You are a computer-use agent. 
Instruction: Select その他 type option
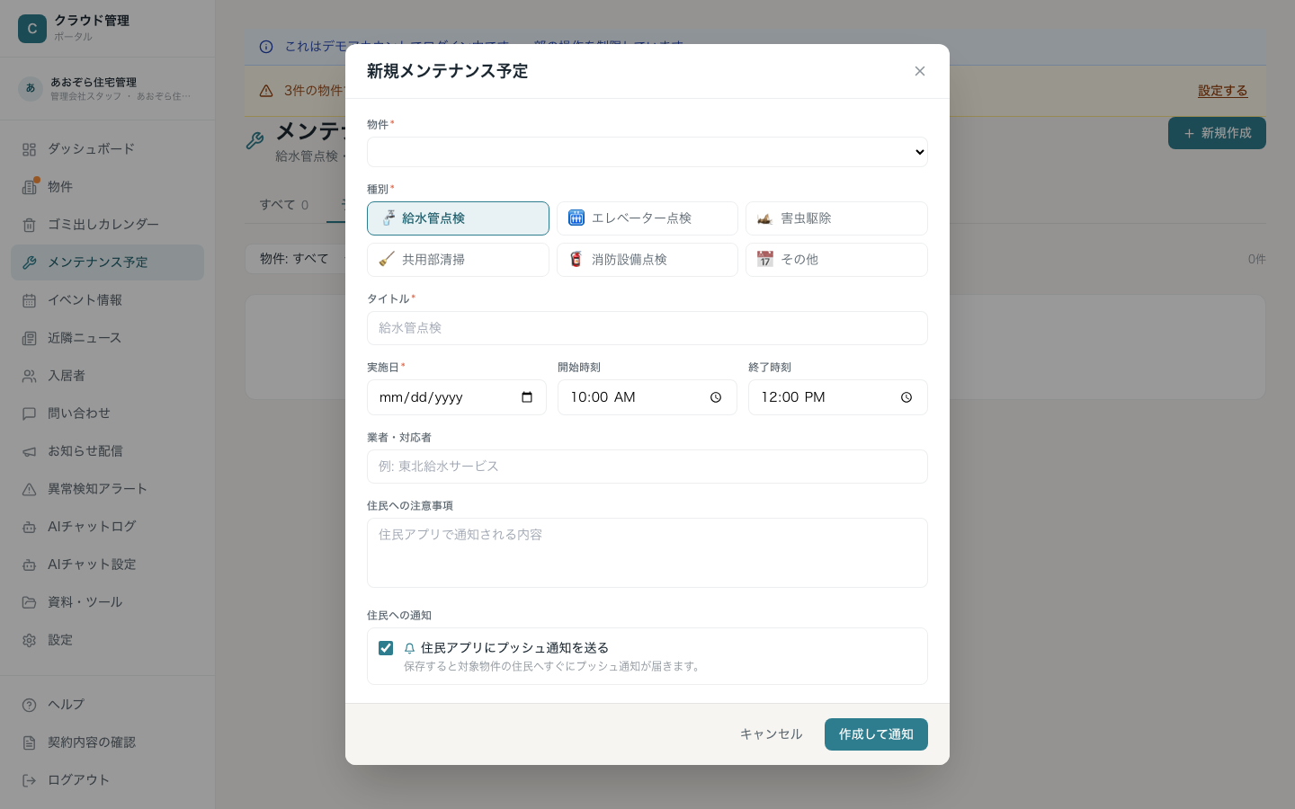point(836,260)
